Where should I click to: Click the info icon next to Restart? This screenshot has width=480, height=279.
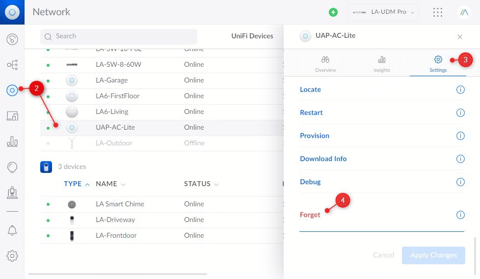point(460,112)
